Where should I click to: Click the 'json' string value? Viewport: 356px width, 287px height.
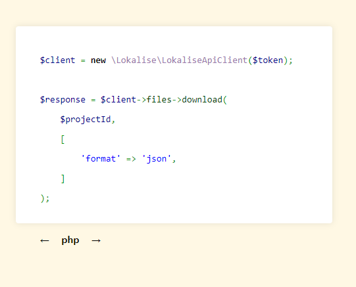tap(157, 158)
